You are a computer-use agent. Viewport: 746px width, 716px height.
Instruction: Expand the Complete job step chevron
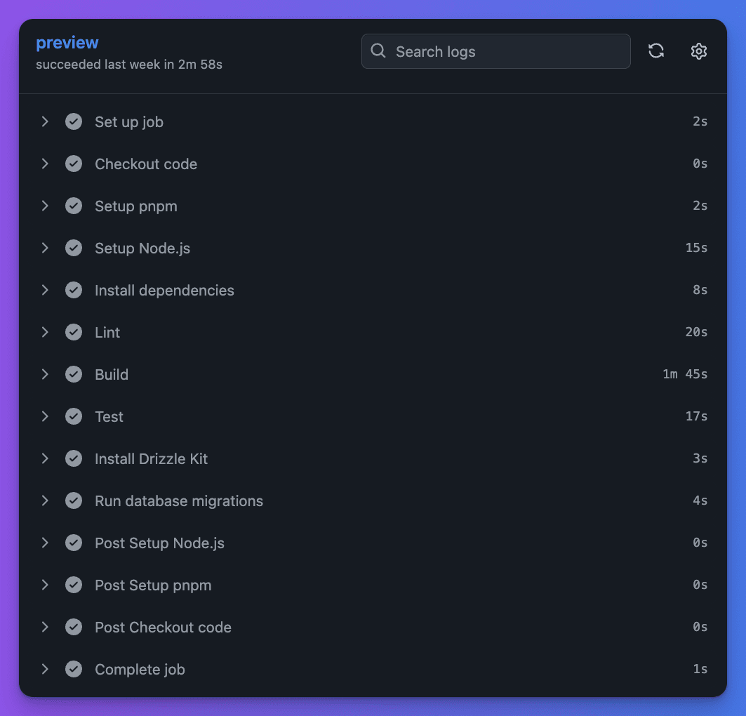point(45,669)
